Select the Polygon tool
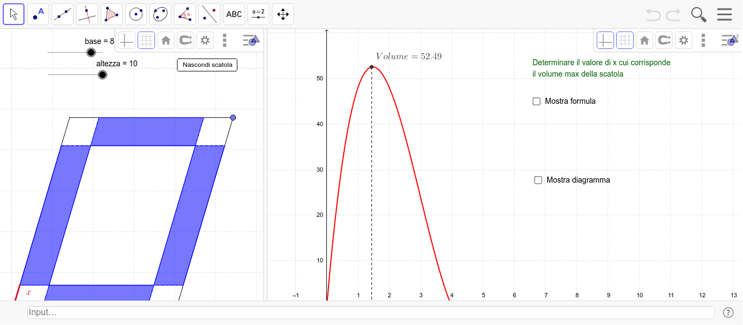Screen dimensions: 743x325 tap(112, 14)
